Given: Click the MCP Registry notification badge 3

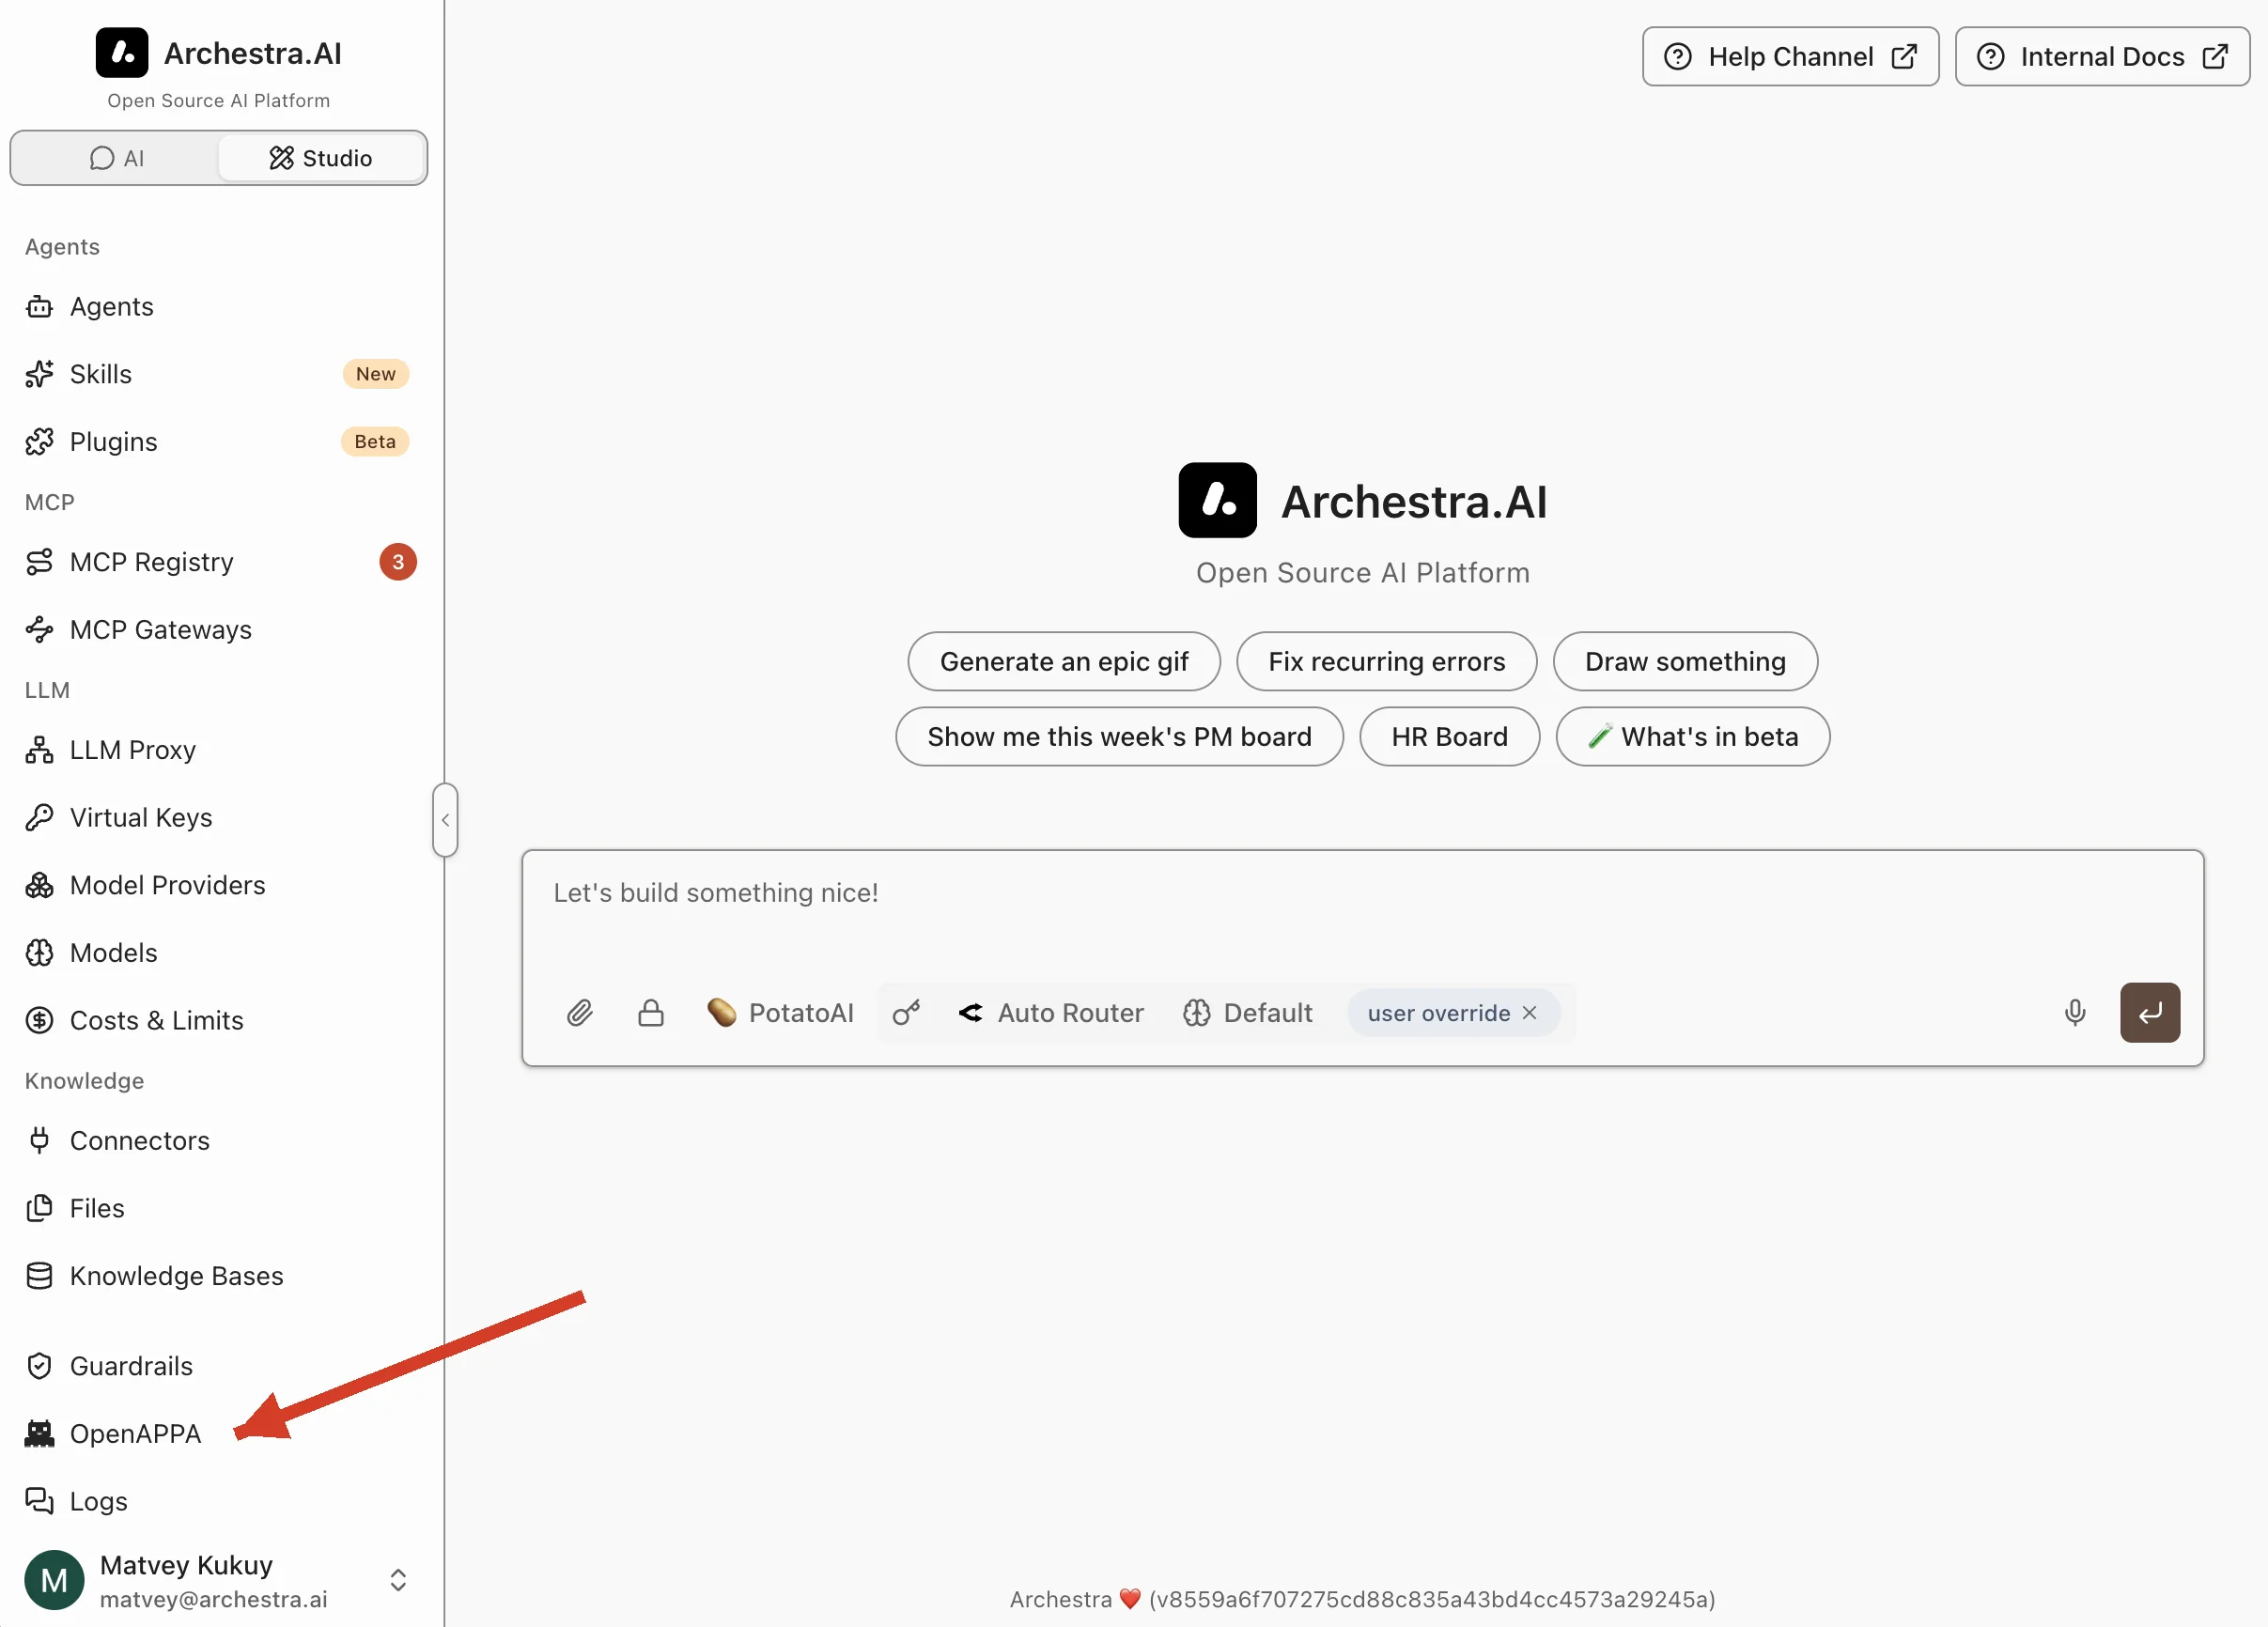Looking at the screenshot, I should [398, 562].
